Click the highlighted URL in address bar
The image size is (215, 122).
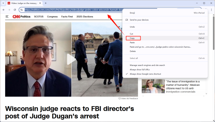click(73, 10)
